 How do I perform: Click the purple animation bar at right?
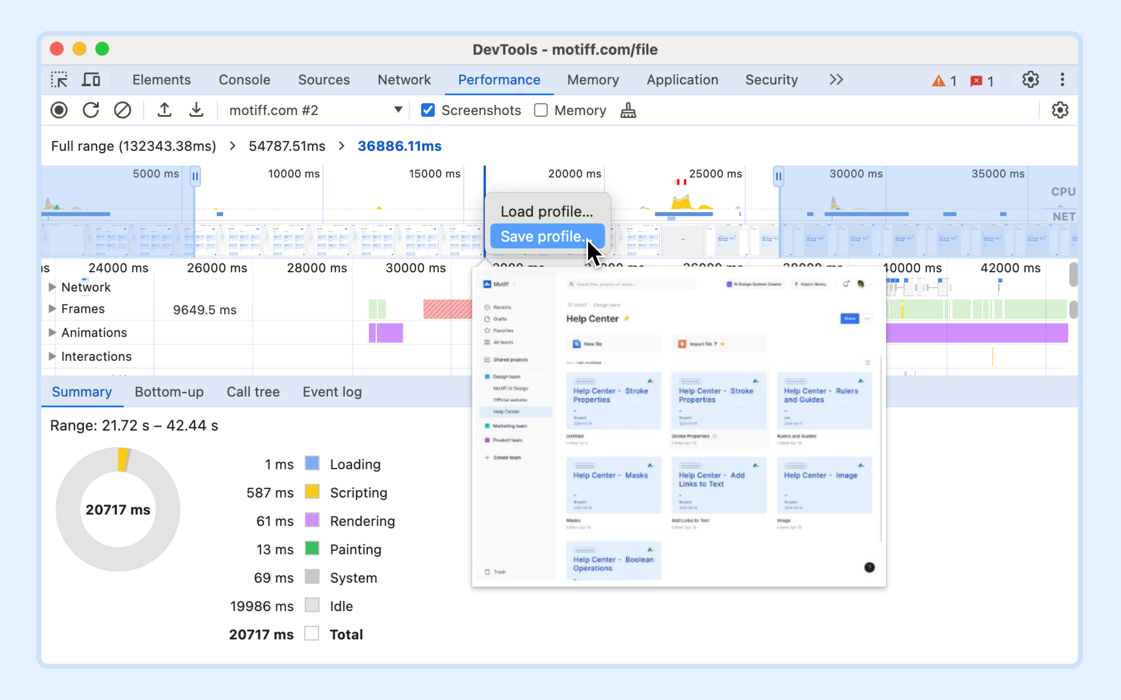tap(977, 333)
